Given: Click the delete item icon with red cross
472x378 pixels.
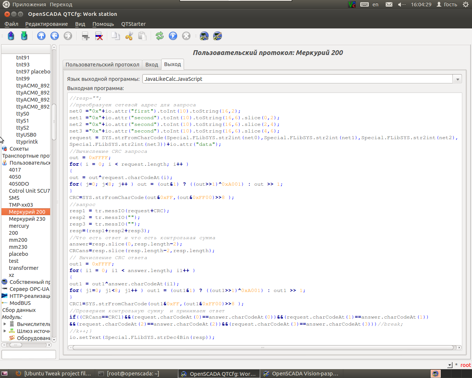Looking at the screenshot, I should (99, 36).
